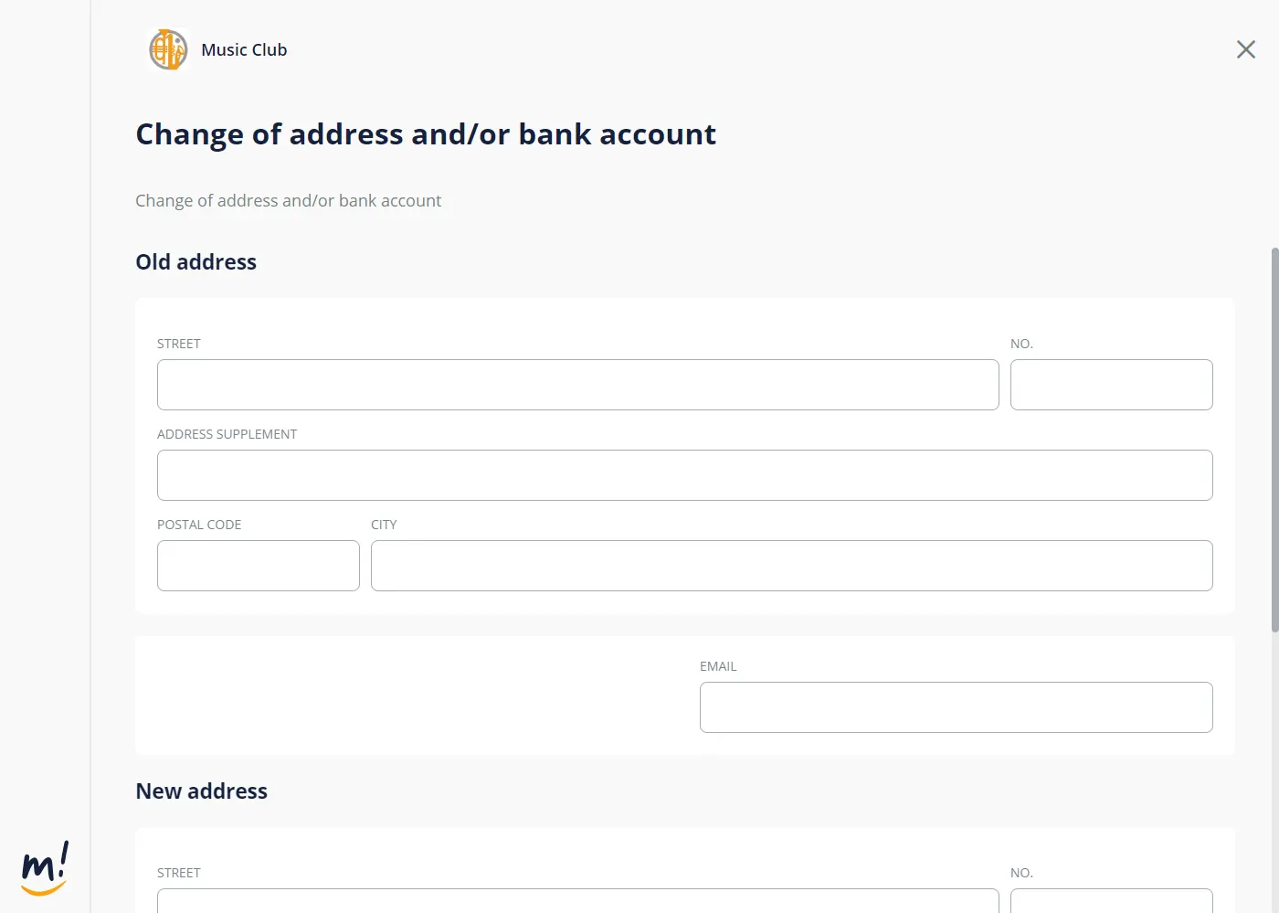
Task: Click the Music Club name text
Action: coord(244,50)
